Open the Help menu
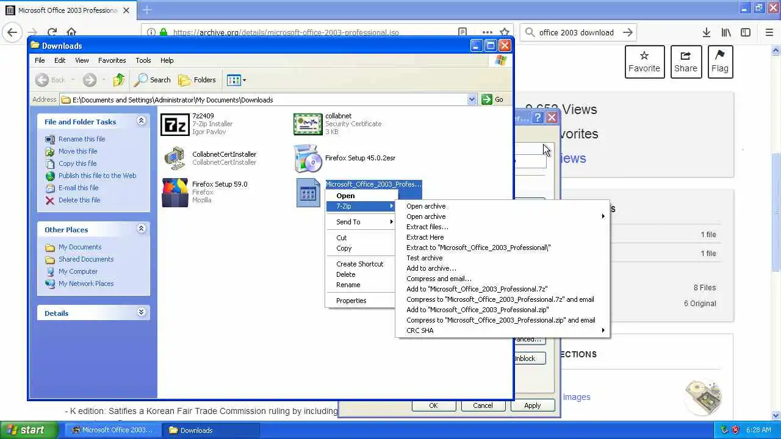The image size is (781, 439). coord(167,60)
